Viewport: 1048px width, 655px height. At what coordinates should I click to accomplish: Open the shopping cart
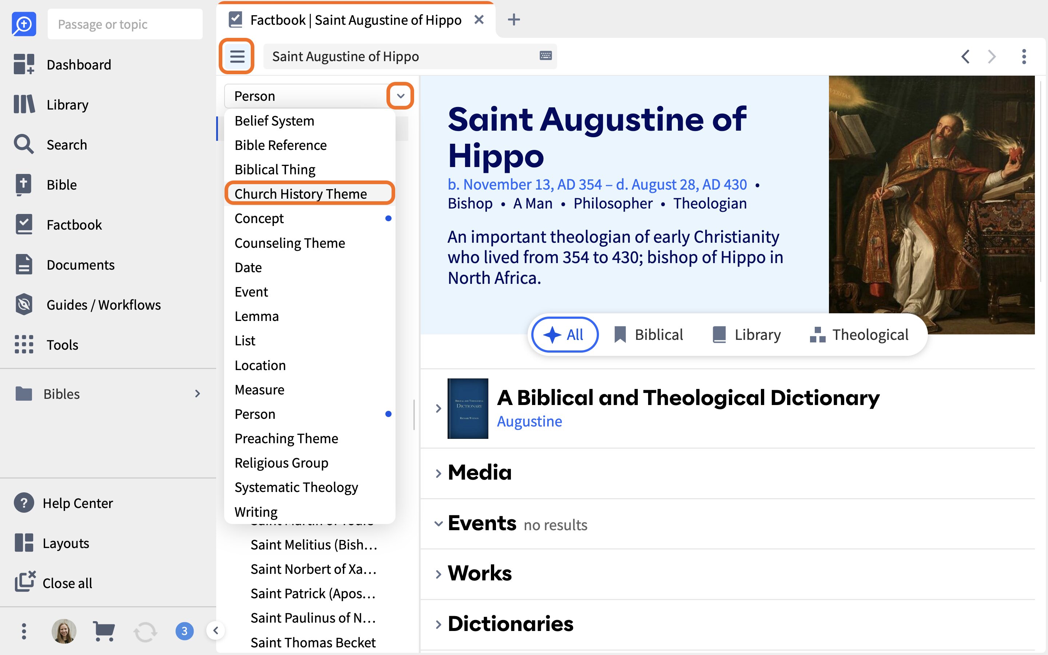[104, 631]
